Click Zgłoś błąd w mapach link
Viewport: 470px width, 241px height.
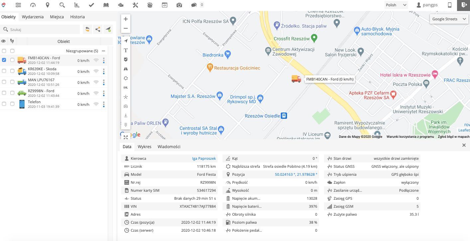pos(454,137)
